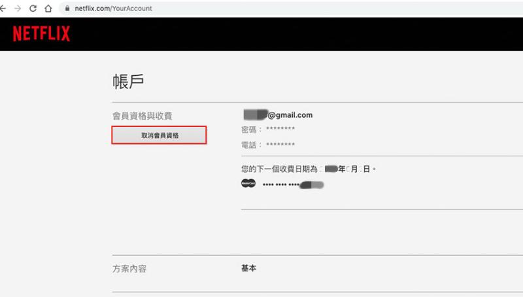Click the 會員資格與收費 section label
The width and height of the screenshot is (523, 297).
(x=143, y=116)
